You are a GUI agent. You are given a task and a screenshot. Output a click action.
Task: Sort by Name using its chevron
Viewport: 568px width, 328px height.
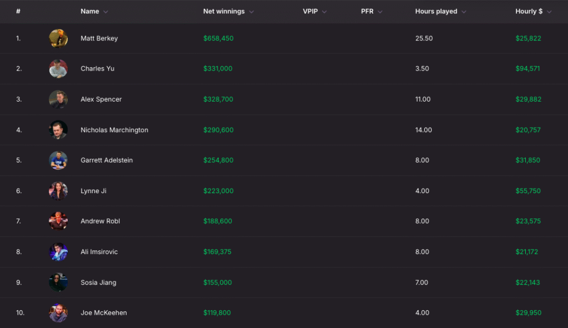tap(105, 12)
